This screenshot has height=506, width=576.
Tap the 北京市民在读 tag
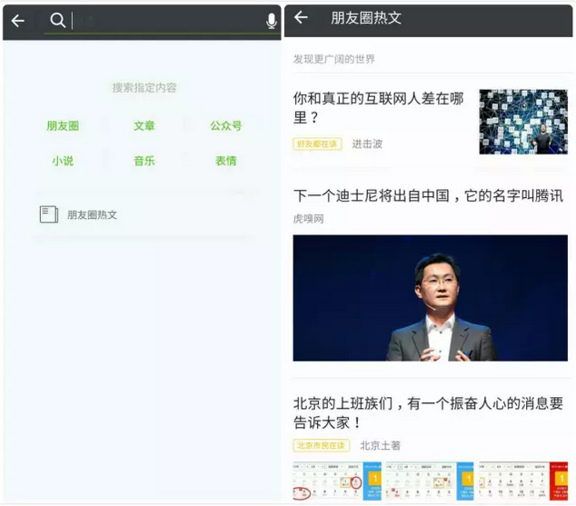click(322, 446)
